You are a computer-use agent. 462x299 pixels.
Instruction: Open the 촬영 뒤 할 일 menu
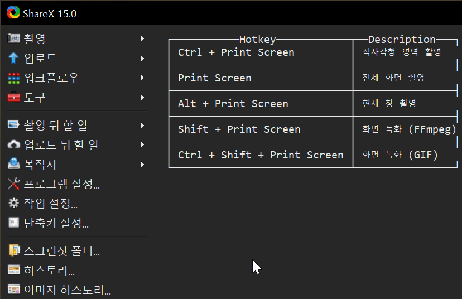pyautogui.click(x=76, y=125)
